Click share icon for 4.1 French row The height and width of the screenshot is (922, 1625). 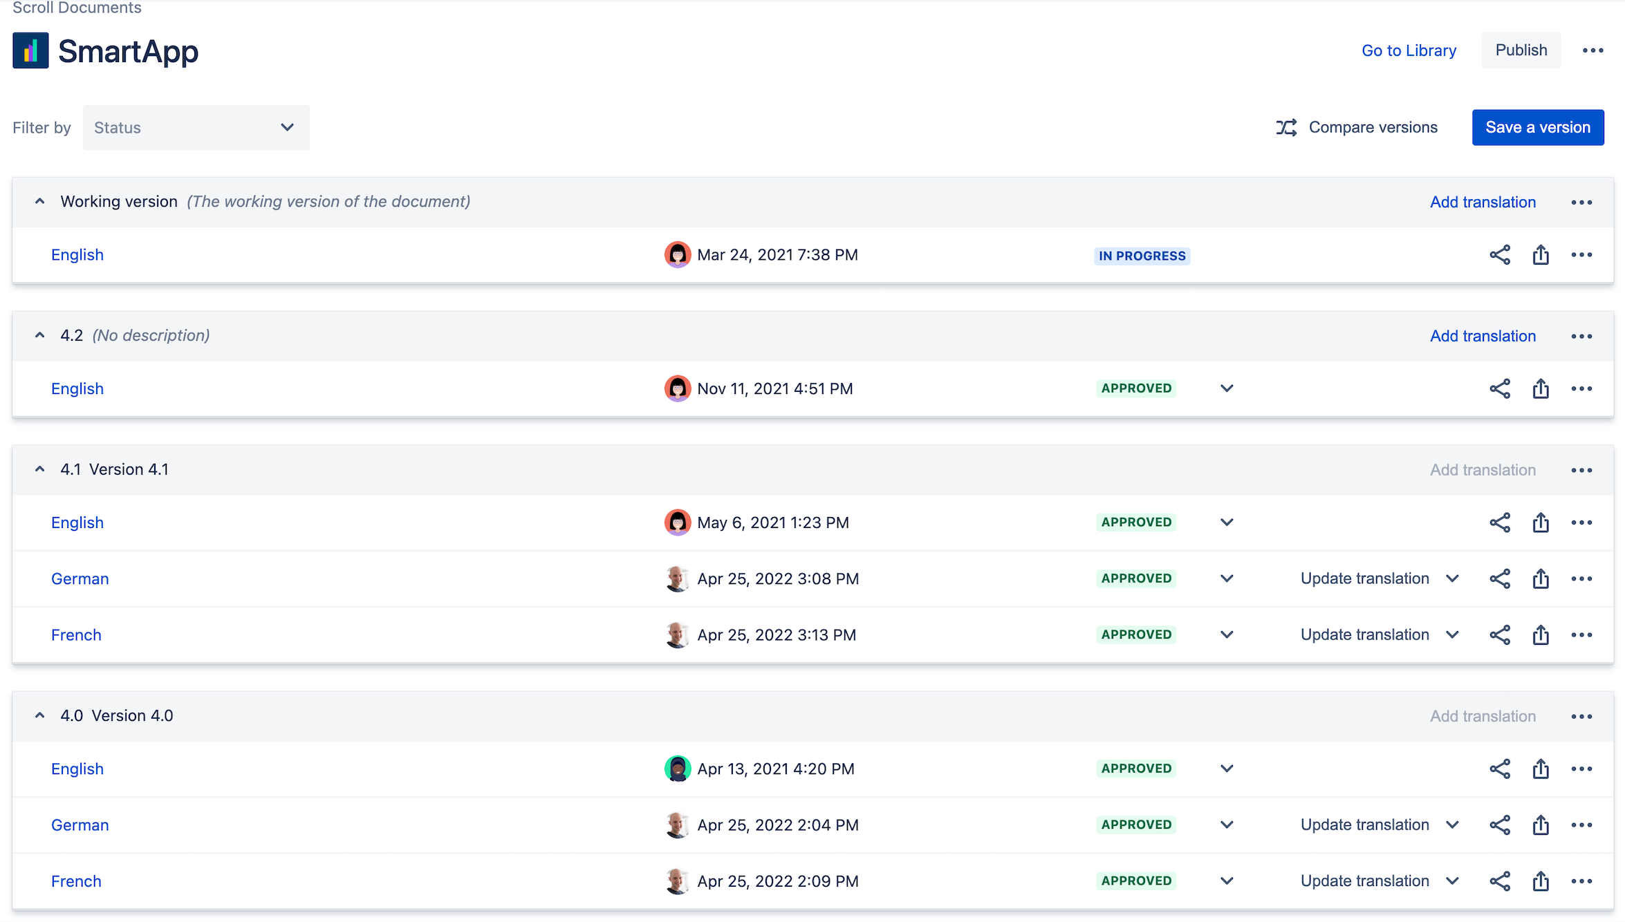pyautogui.click(x=1499, y=635)
